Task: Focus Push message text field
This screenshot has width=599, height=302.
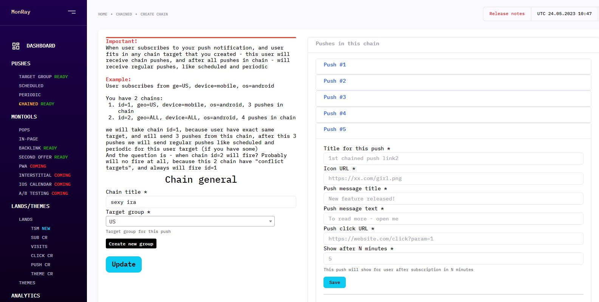Action: (453, 219)
